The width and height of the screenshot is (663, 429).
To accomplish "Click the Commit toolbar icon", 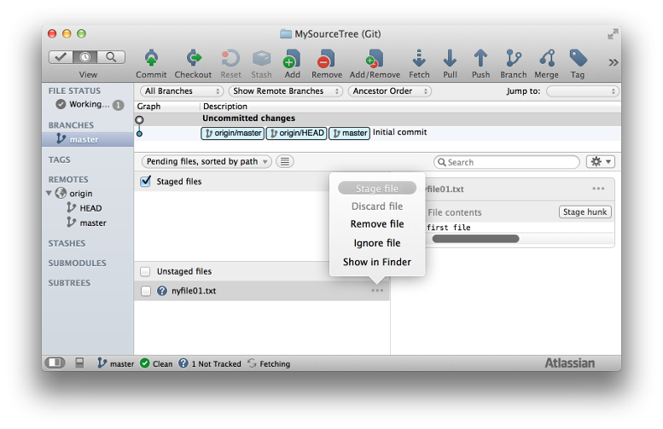I will tap(151, 59).
